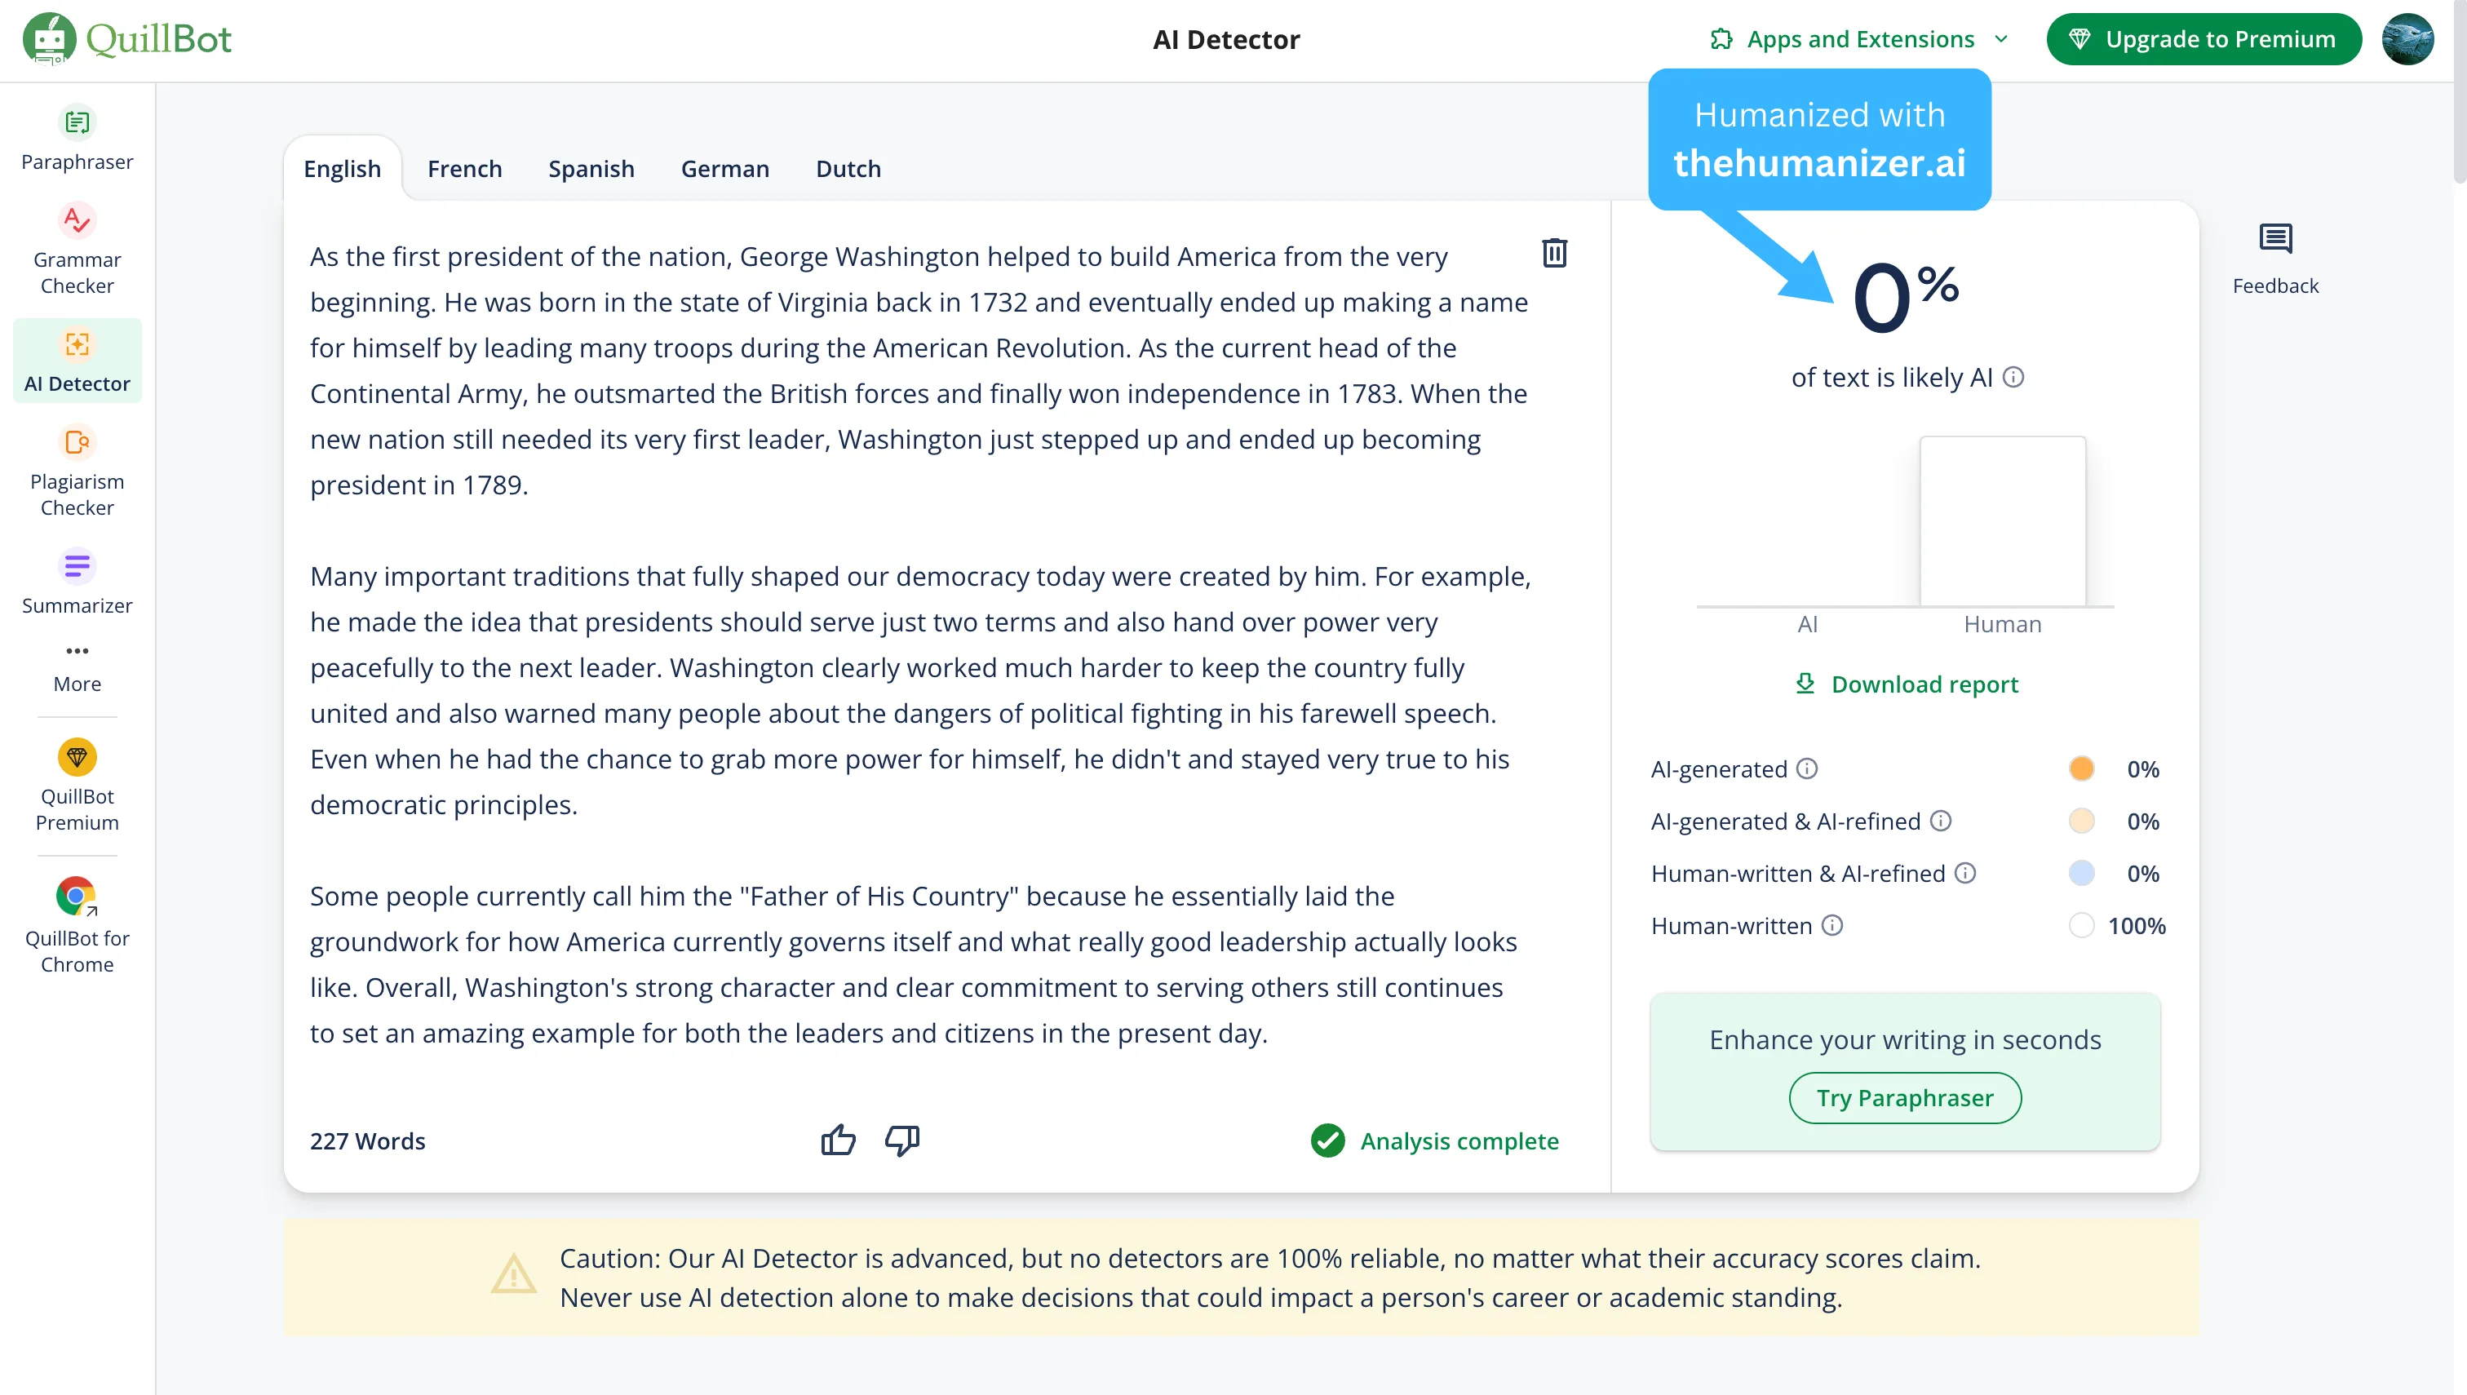Click the 'Analysis complete' status text
Viewport: 2467px width, 1395px height.
(1459, 1141)
